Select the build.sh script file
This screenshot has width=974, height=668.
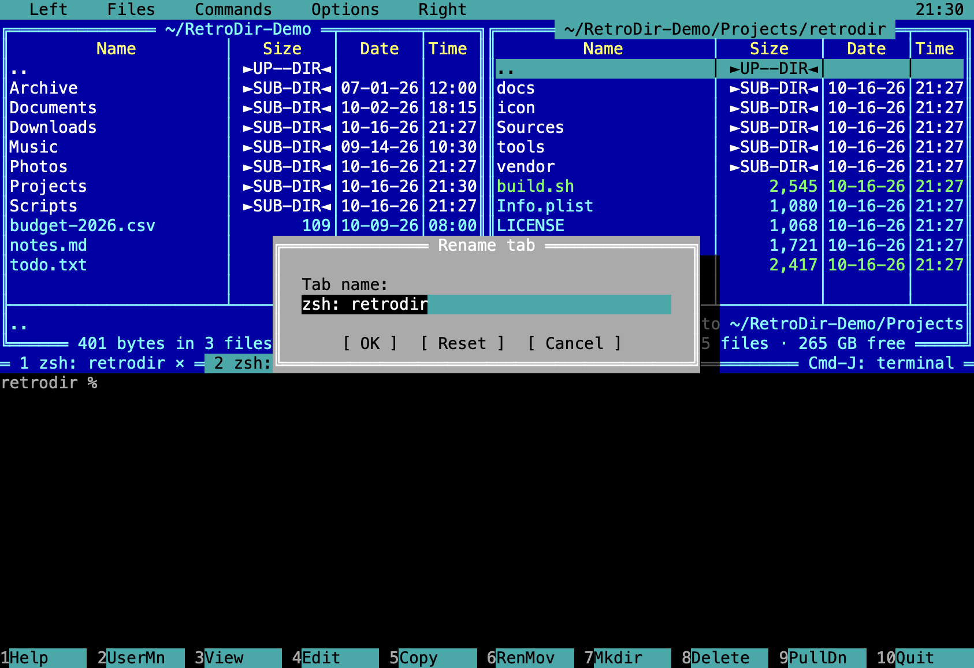[730, 187]
